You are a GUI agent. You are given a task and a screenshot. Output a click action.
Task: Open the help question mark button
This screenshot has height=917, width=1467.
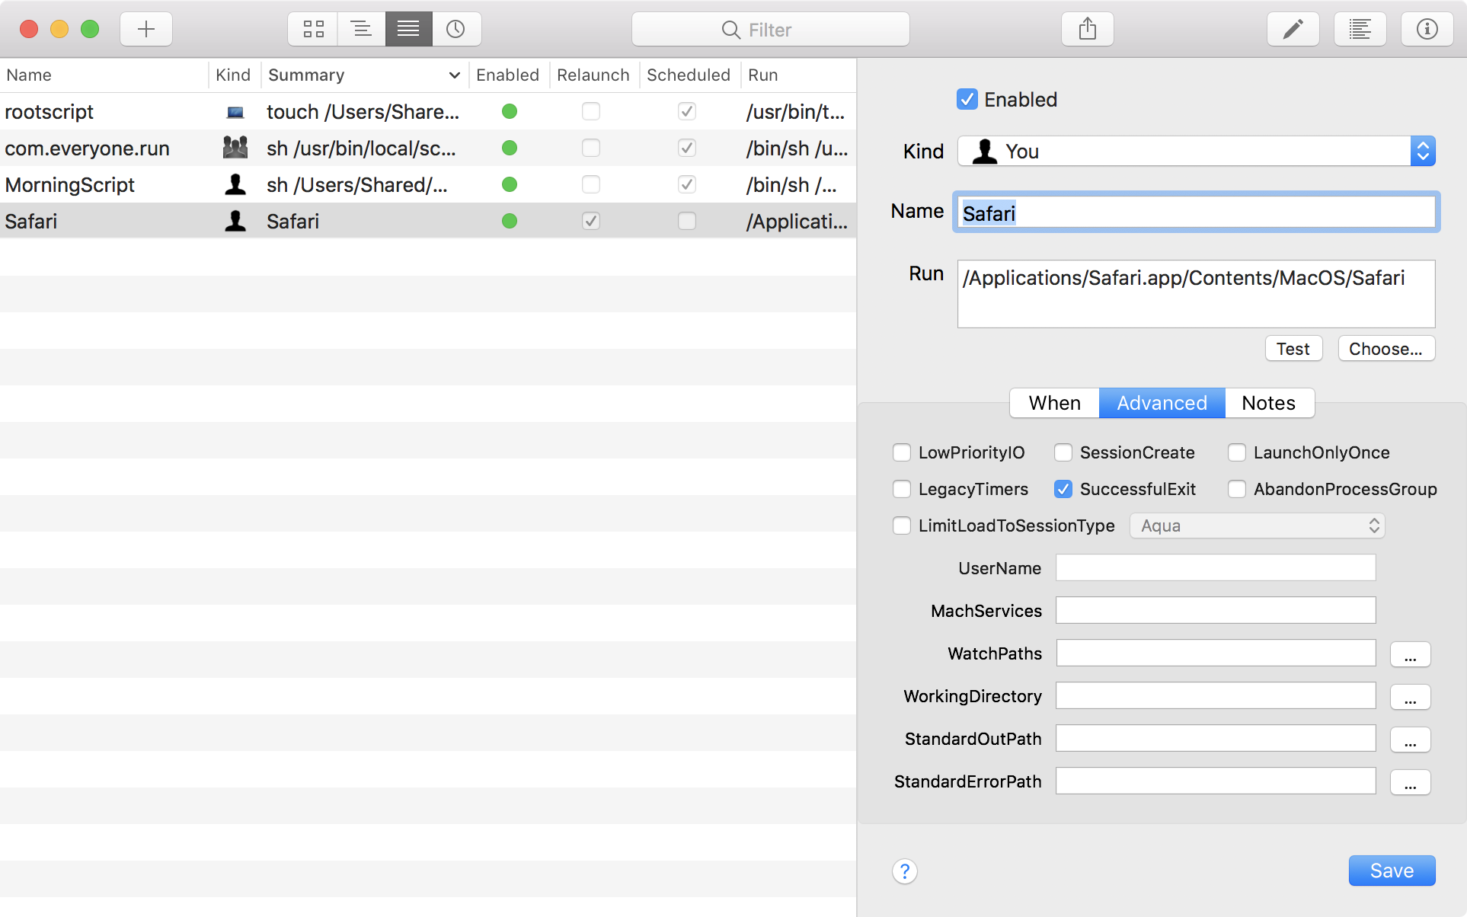tap(904, 871)
